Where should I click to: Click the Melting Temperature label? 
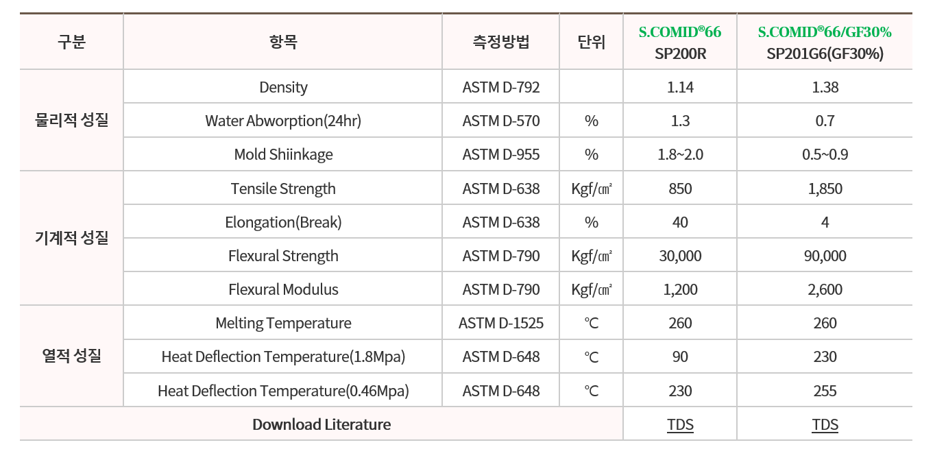click(x=283, y=323)
